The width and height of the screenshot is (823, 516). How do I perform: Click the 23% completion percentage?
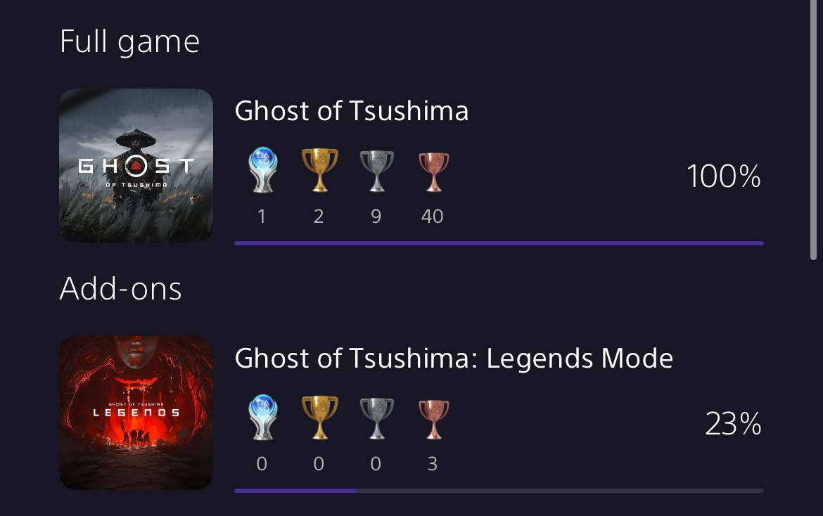coord(733,424)
